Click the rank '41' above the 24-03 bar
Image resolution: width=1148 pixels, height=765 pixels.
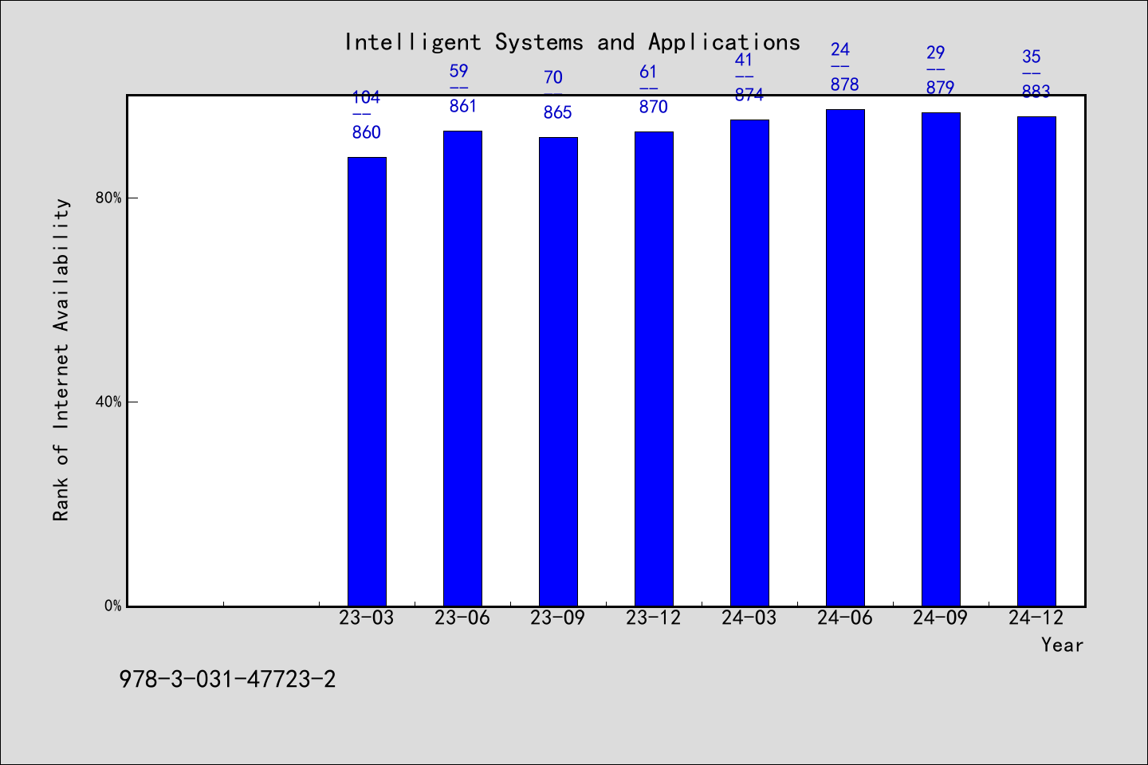(744, 60)
